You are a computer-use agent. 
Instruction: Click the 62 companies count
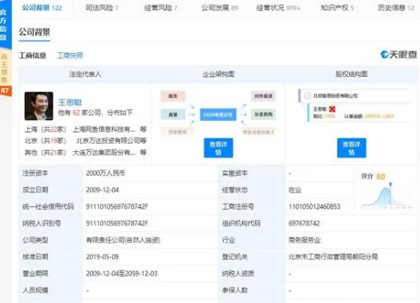pyautogui.click(x=77, y=113)
